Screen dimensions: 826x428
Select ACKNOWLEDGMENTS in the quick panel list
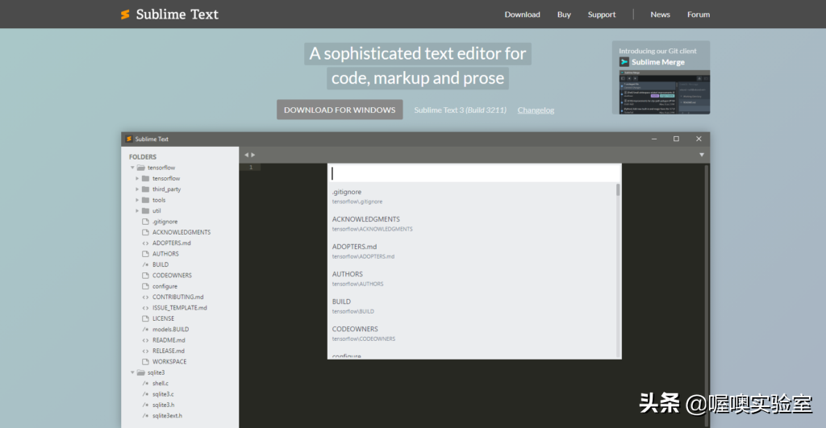[472, 224]
